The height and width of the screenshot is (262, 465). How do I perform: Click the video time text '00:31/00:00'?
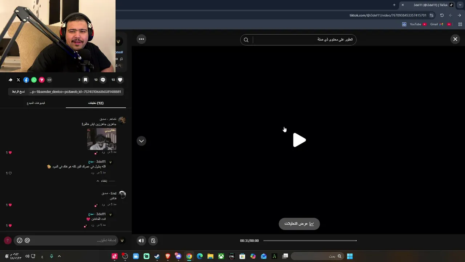(x=249, y=241)
